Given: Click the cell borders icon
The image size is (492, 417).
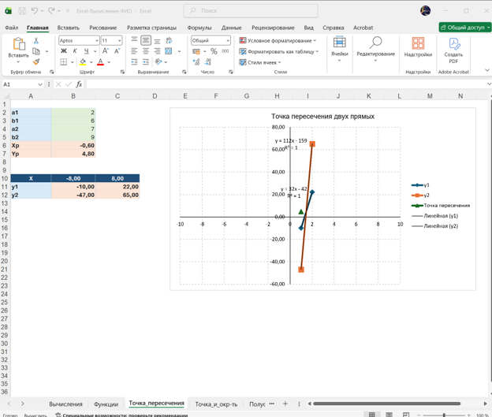Looking at the screenshot, I should (64, 62).
